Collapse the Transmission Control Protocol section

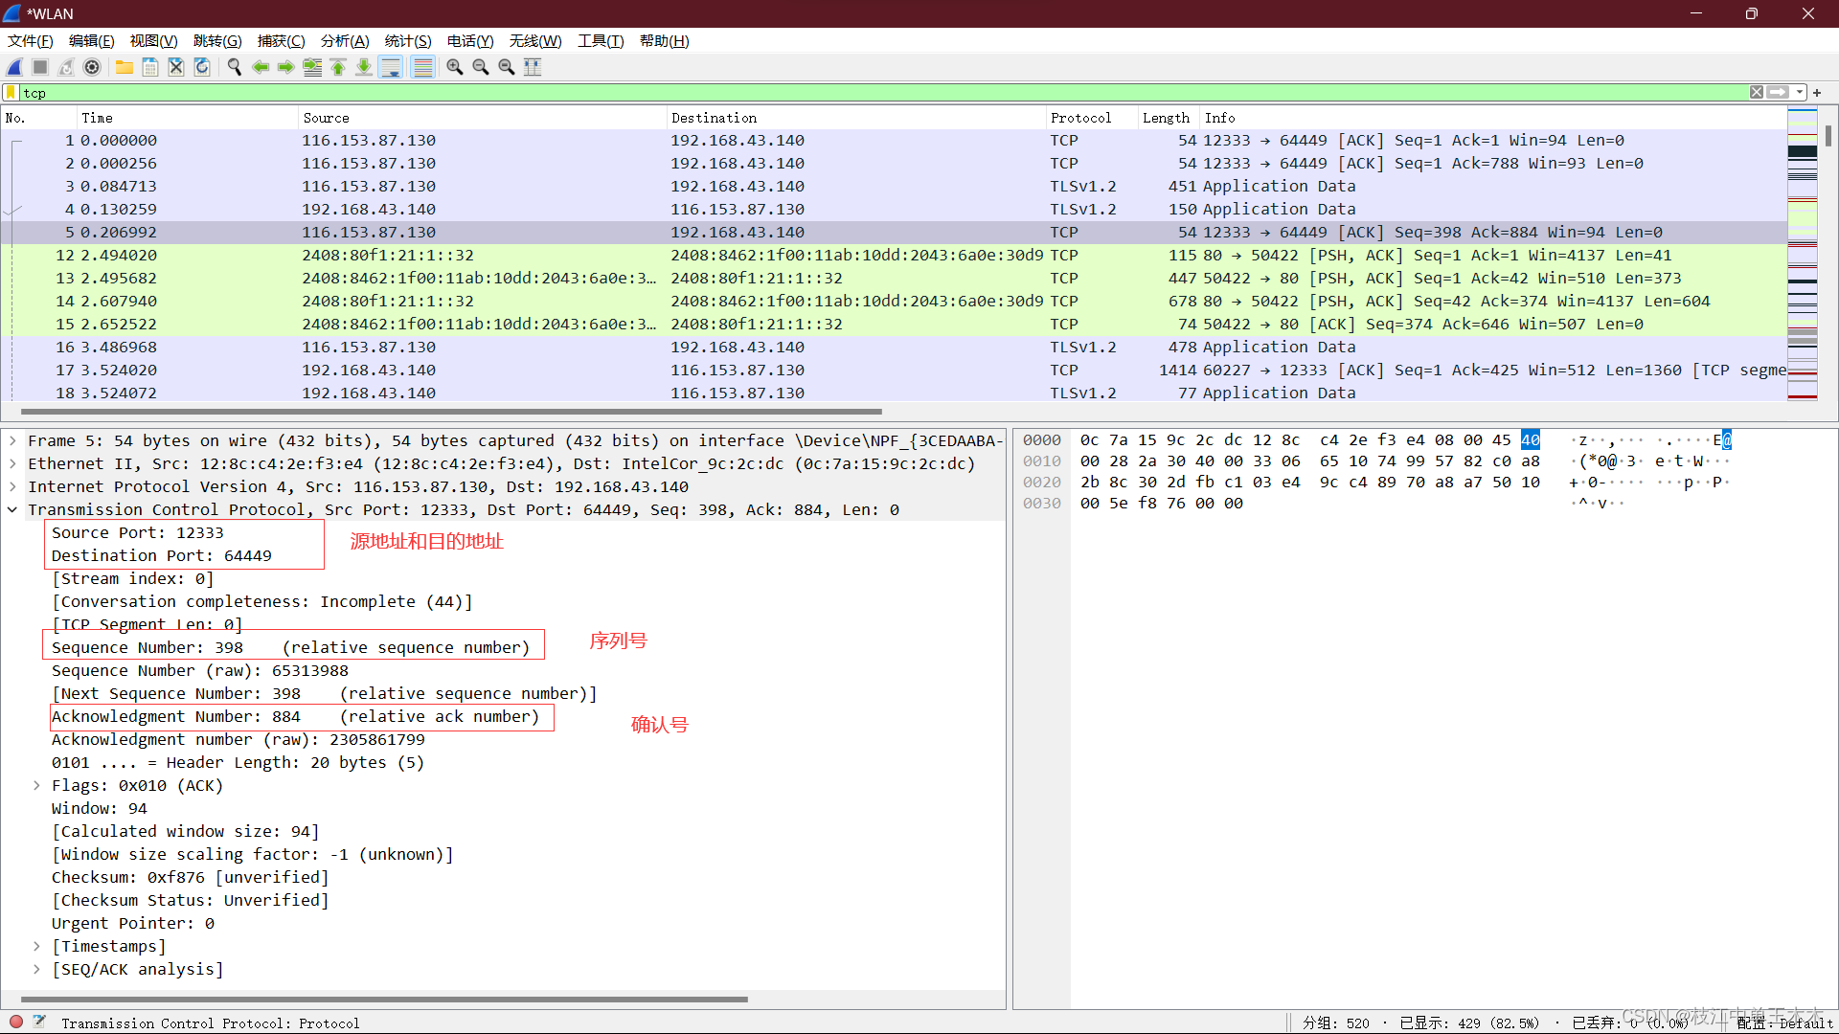[x=12, y=510]
